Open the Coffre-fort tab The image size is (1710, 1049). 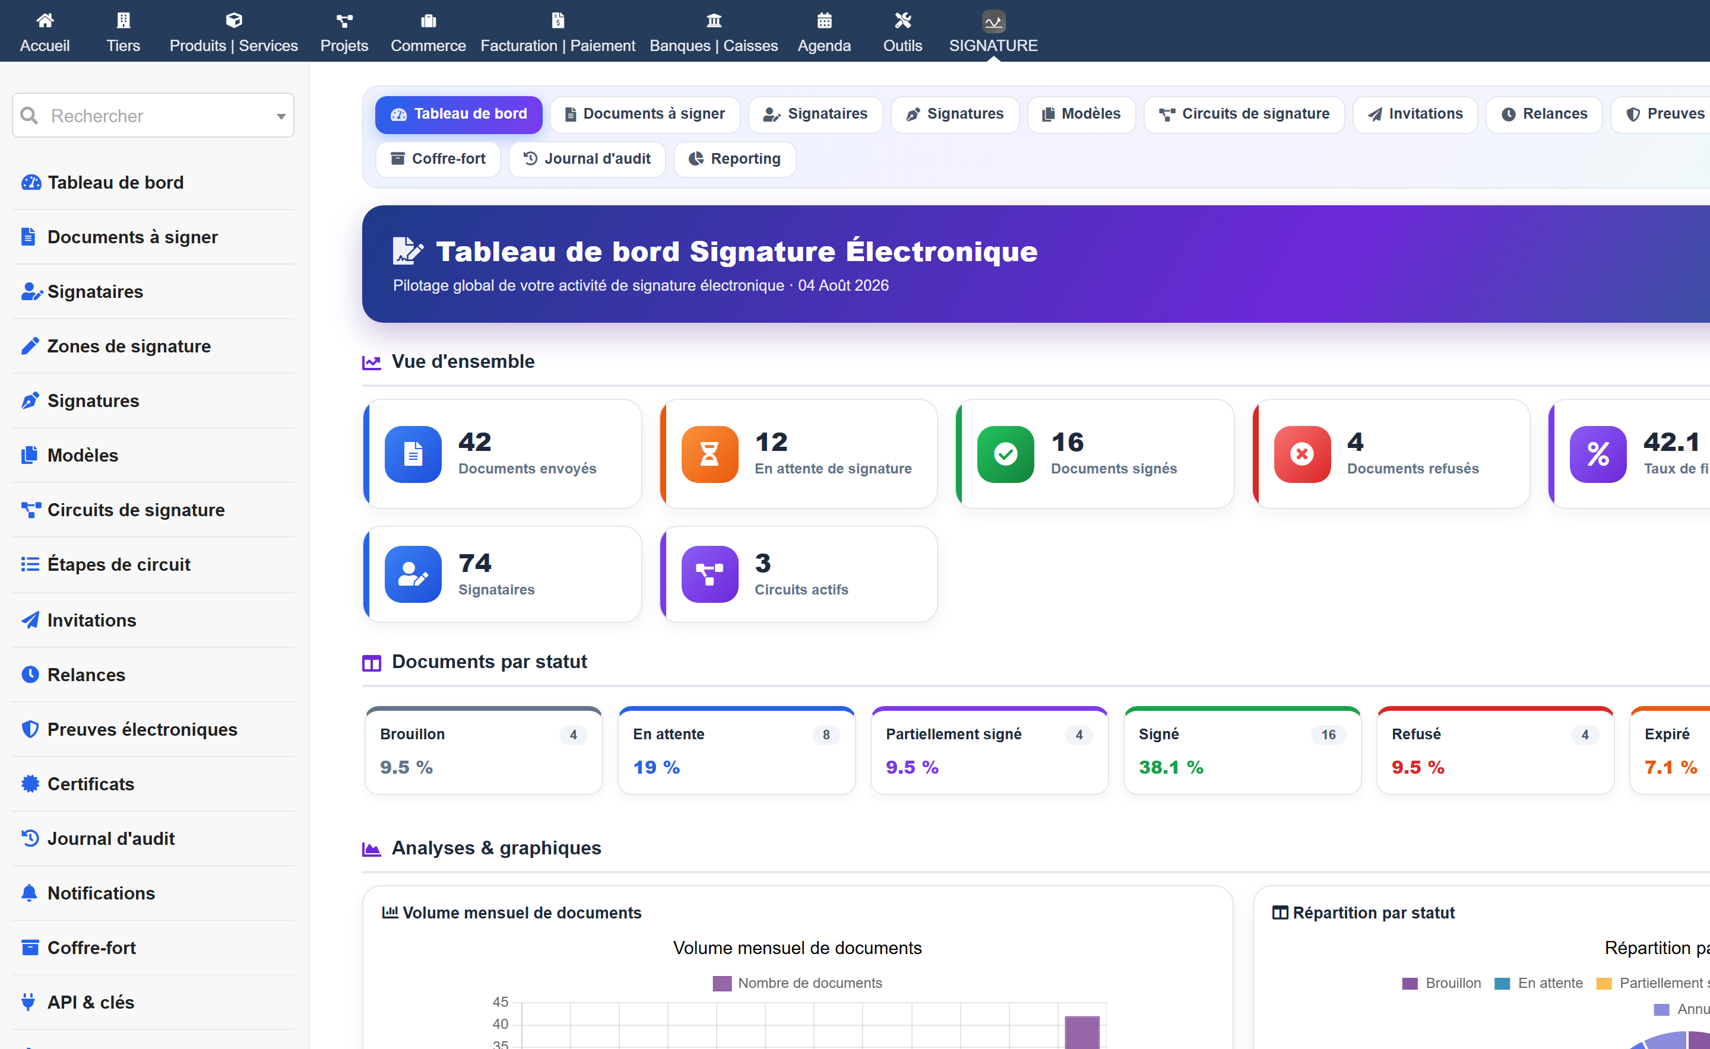[438, 159]
